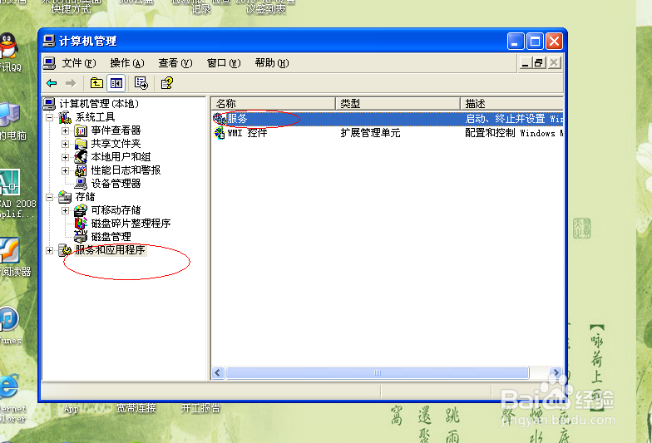652x443 pixels.
Task: Select 本地用户和组 in the tree
Action: 121,157
